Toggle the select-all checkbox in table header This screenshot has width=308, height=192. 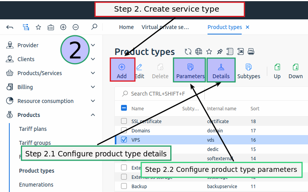tap(124, 108)
